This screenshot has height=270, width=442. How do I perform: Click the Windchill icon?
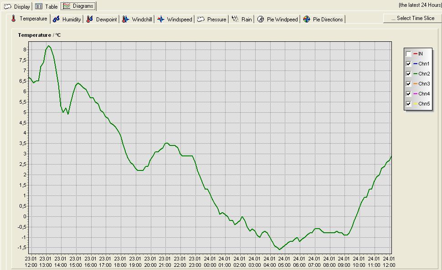coord(126,19)
